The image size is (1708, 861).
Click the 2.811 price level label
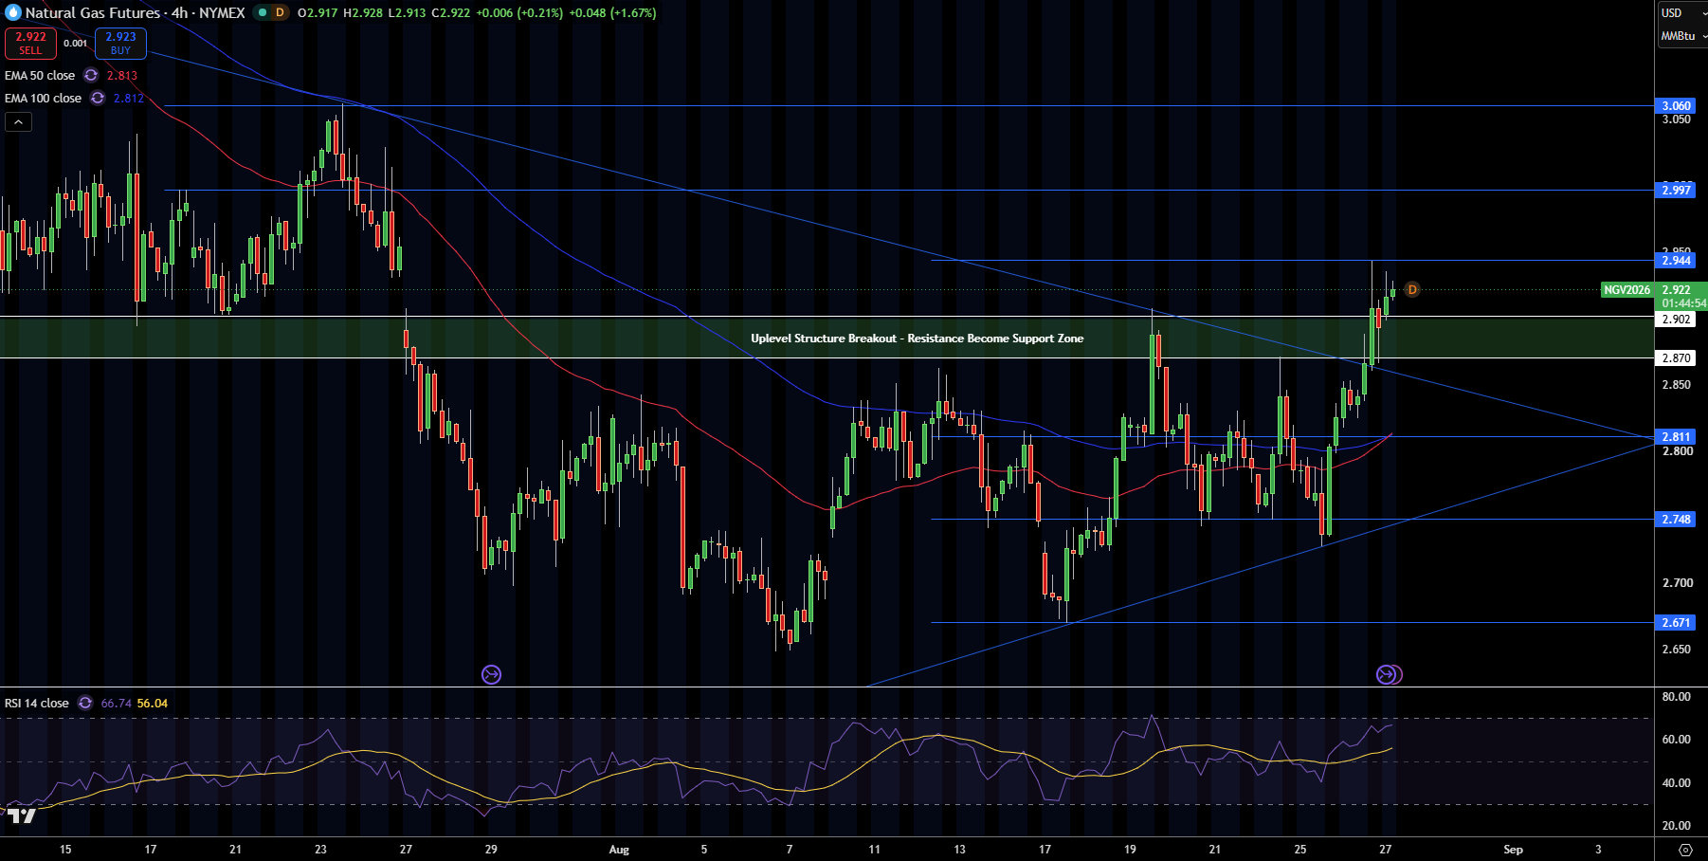click(x=1676, y=436)
